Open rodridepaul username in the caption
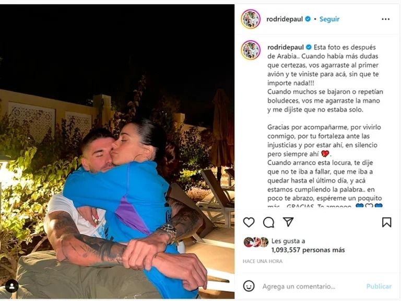 click(286, 48)
